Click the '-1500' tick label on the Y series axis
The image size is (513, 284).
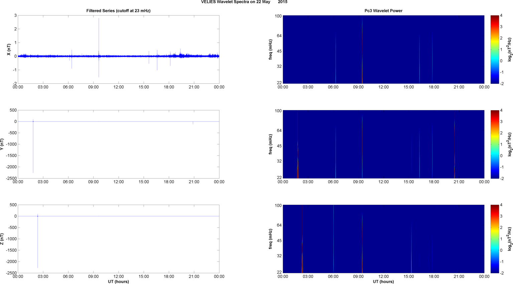click(x=11, y=156)
